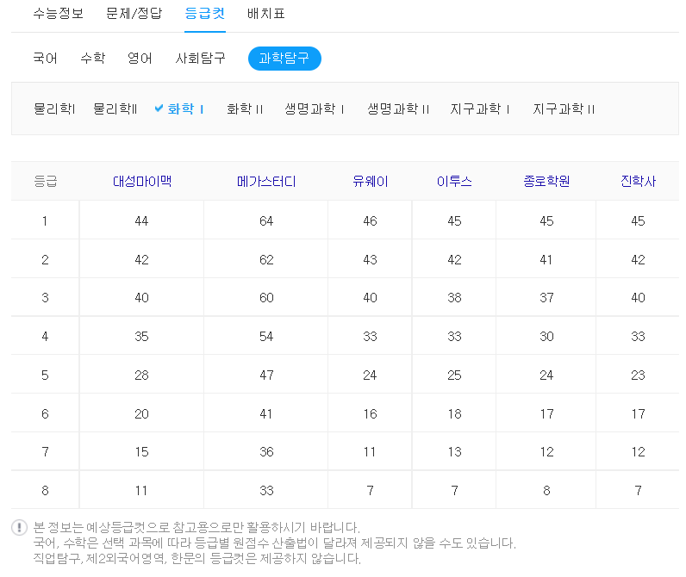Choose the 국어 subject
The height and width of the screenshot is (577, 686).
pos(45,59)
